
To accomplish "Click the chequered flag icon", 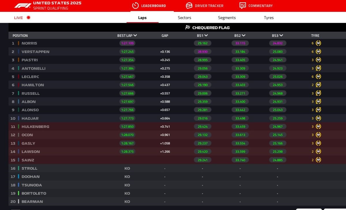I will [188, 28].
